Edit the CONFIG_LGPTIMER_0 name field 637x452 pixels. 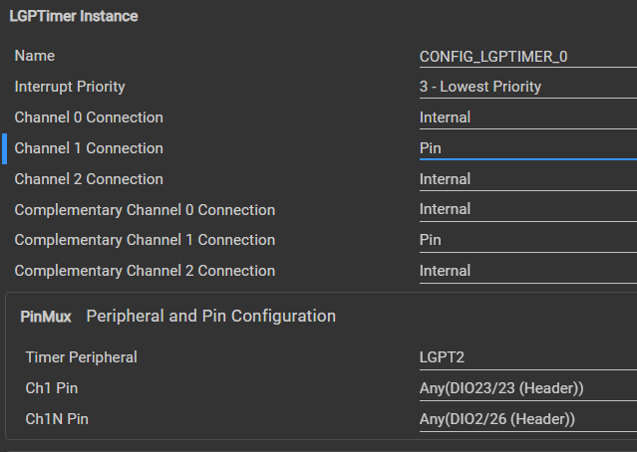528,57
